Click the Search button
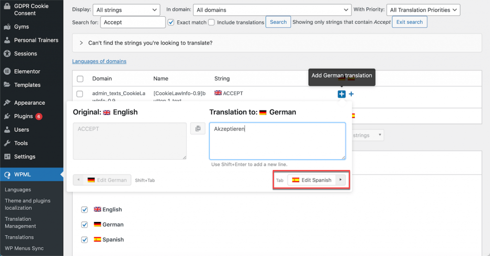The width and height of the screenshot is (490, 256). (278, 22)
